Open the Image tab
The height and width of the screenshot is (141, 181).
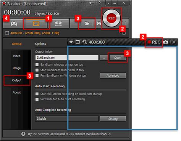click(16, 68)
